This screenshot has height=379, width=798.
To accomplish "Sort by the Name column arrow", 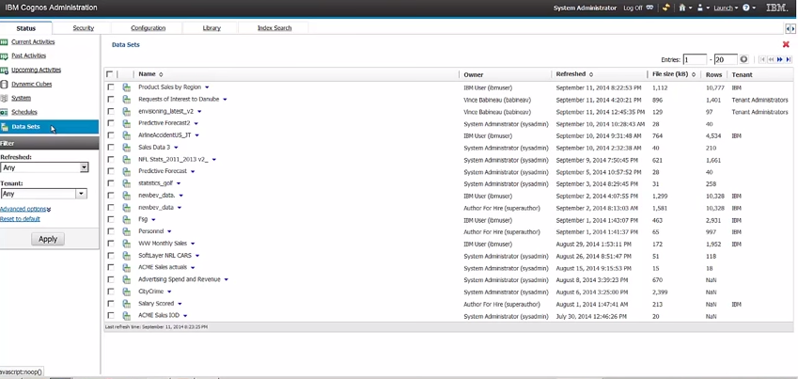I will tap(161, 74).
